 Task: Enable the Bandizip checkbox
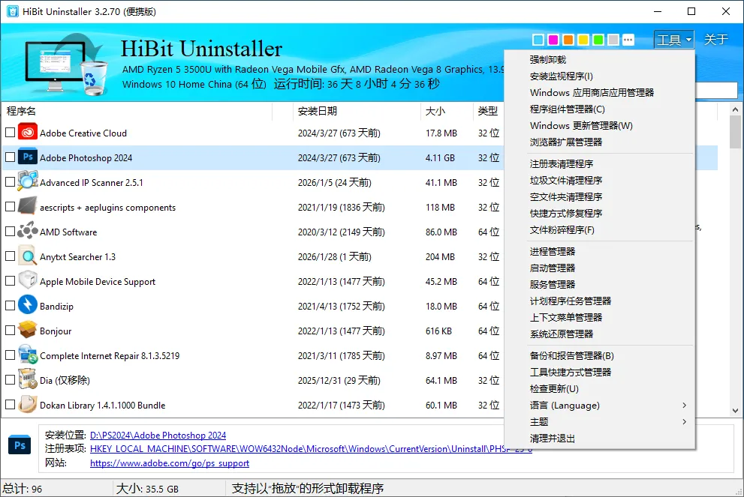10,306
